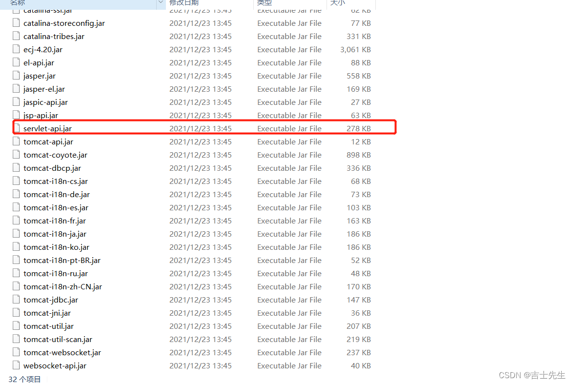Sort files by the 名称 column header
This screenshot has width=573, height=384.
17,3
